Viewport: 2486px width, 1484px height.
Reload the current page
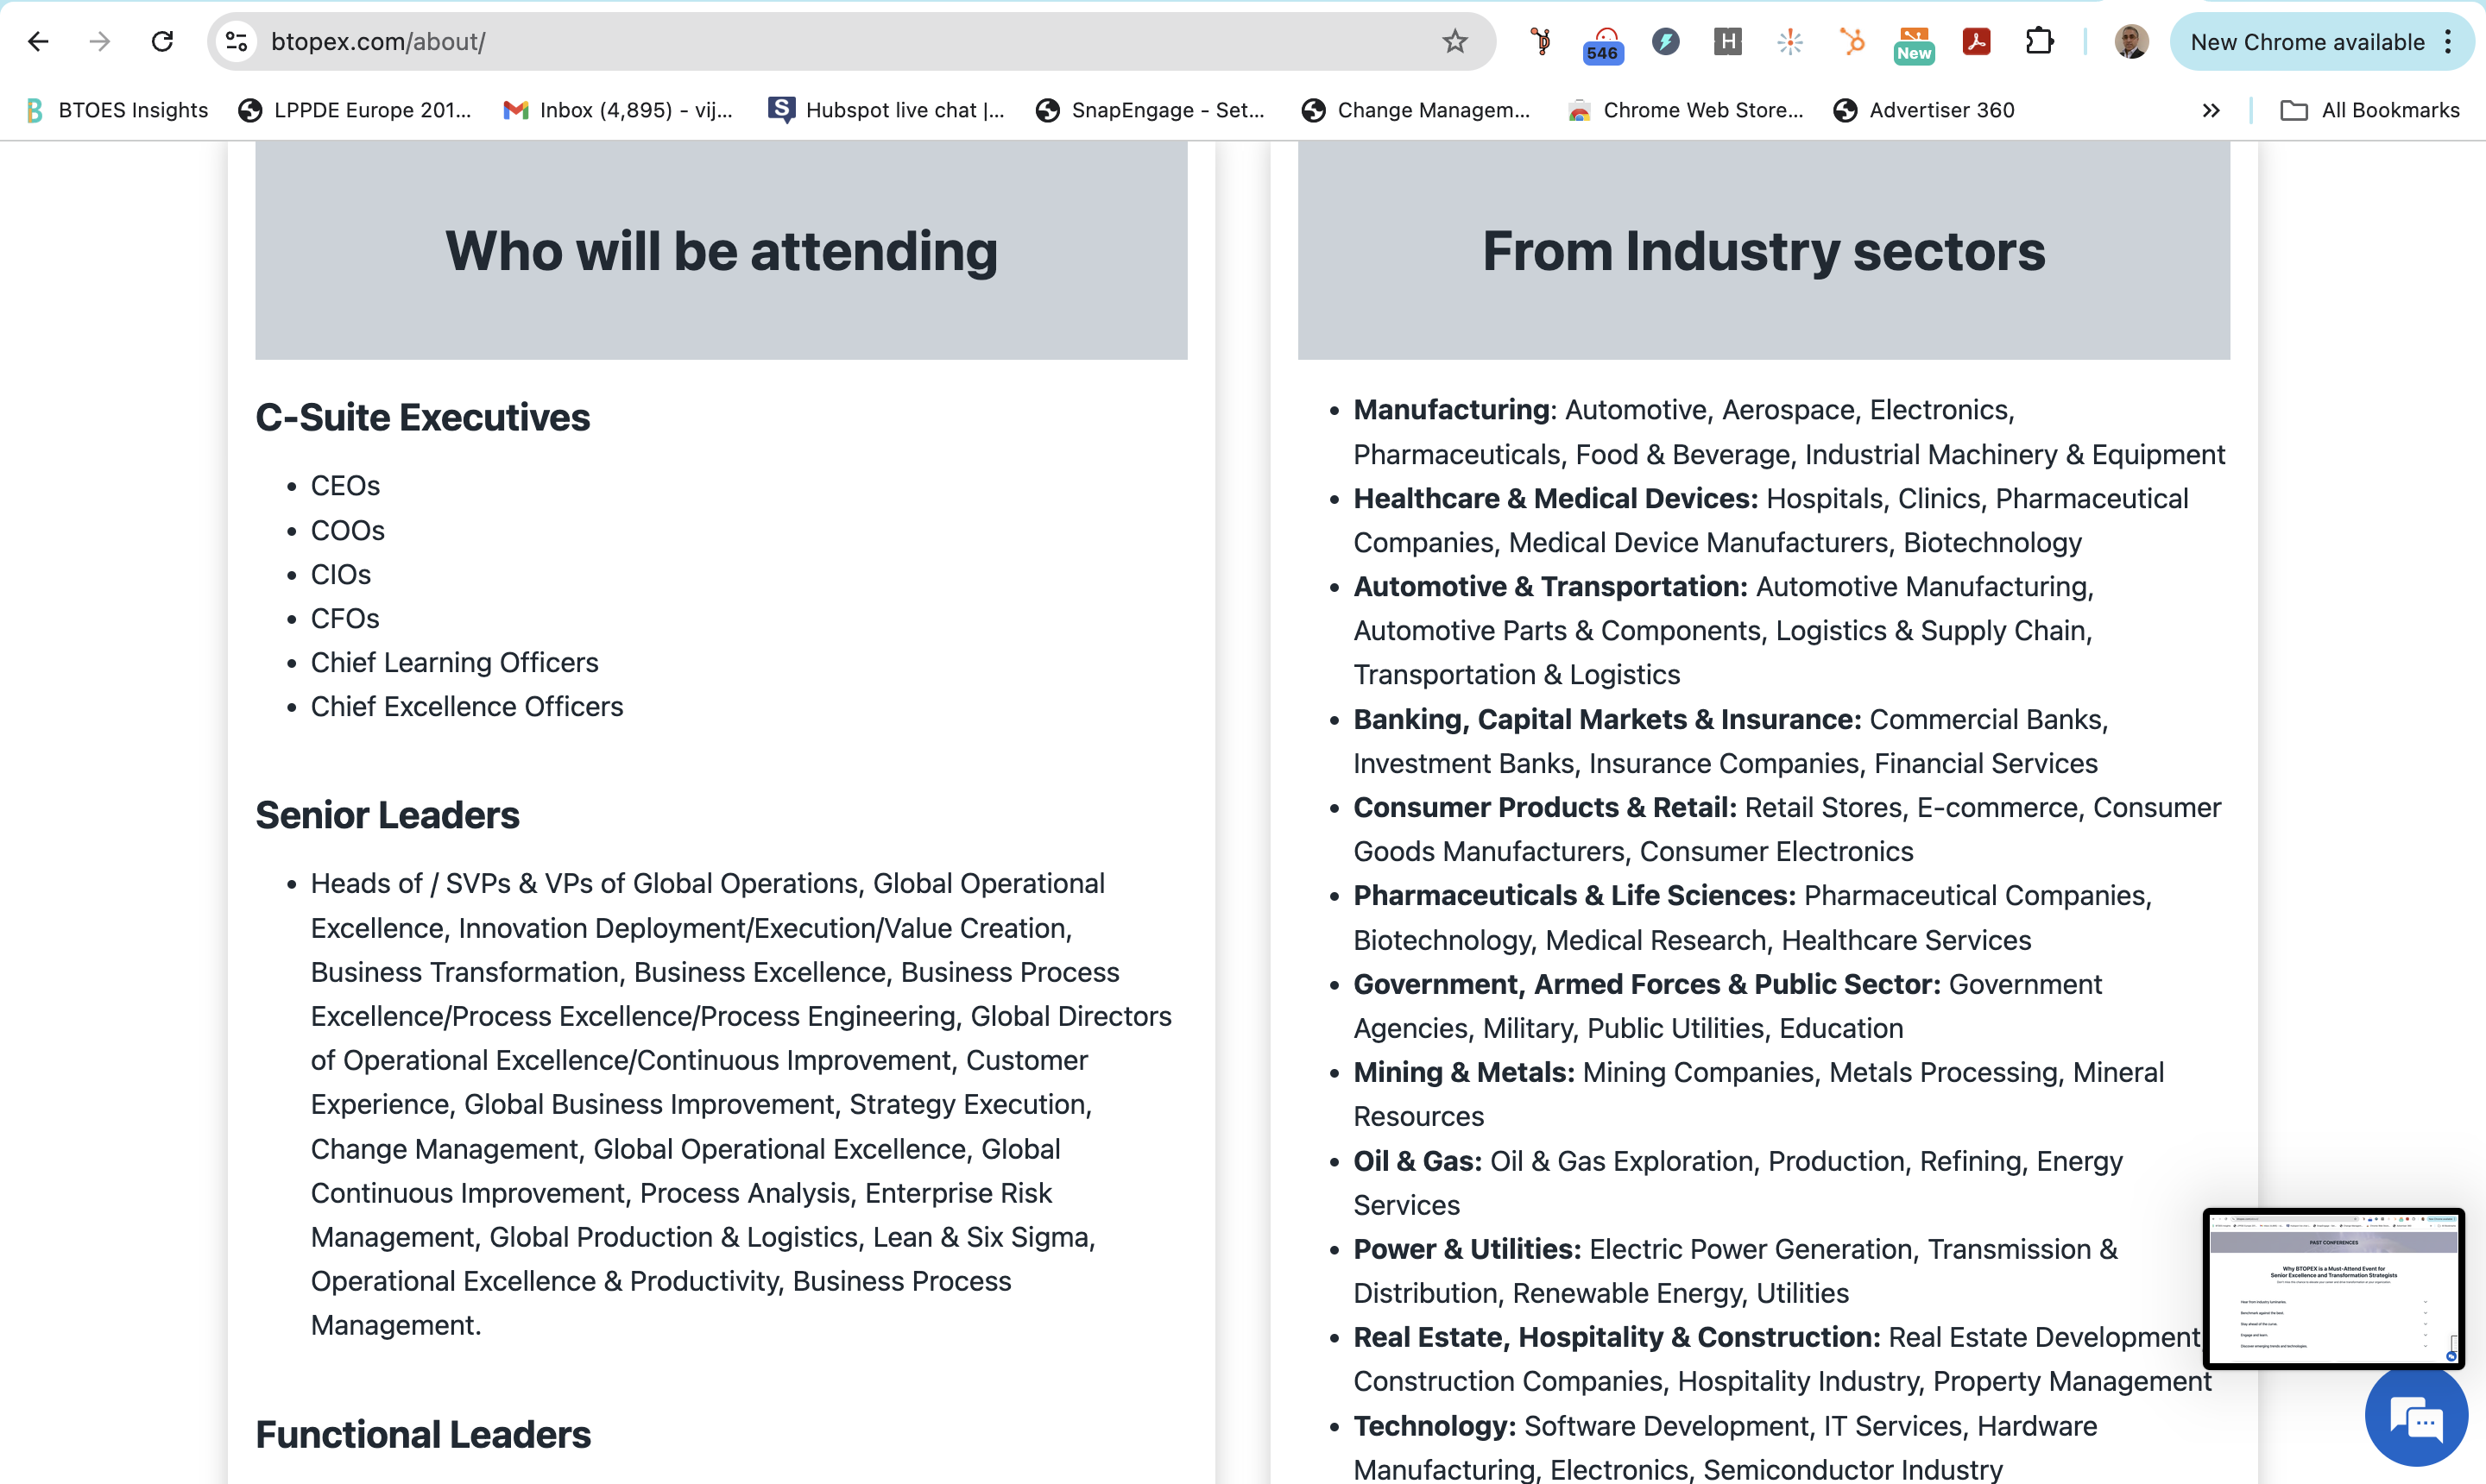click(162, 42)
